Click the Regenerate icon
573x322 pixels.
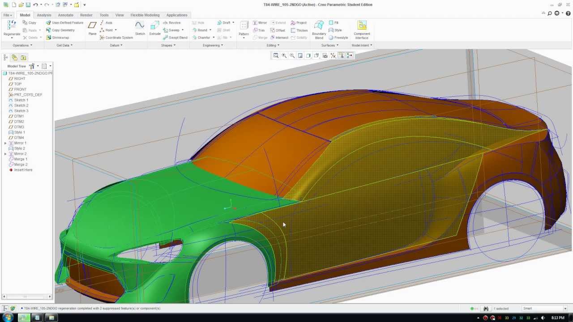point(12,26)
